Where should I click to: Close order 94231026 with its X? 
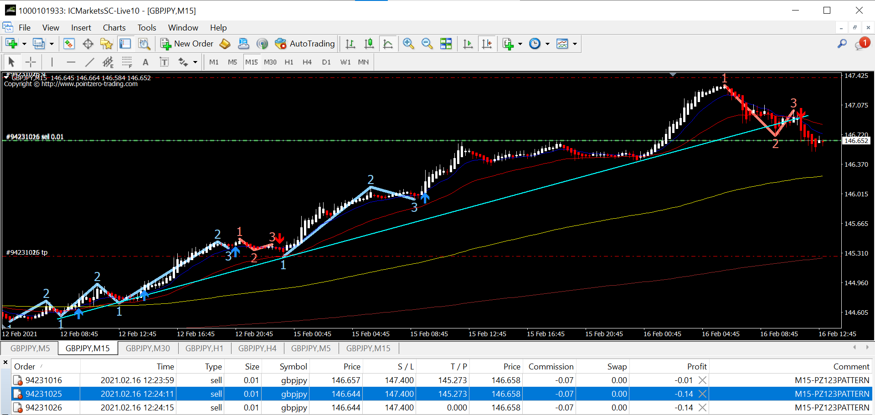(x=703, y=407)
